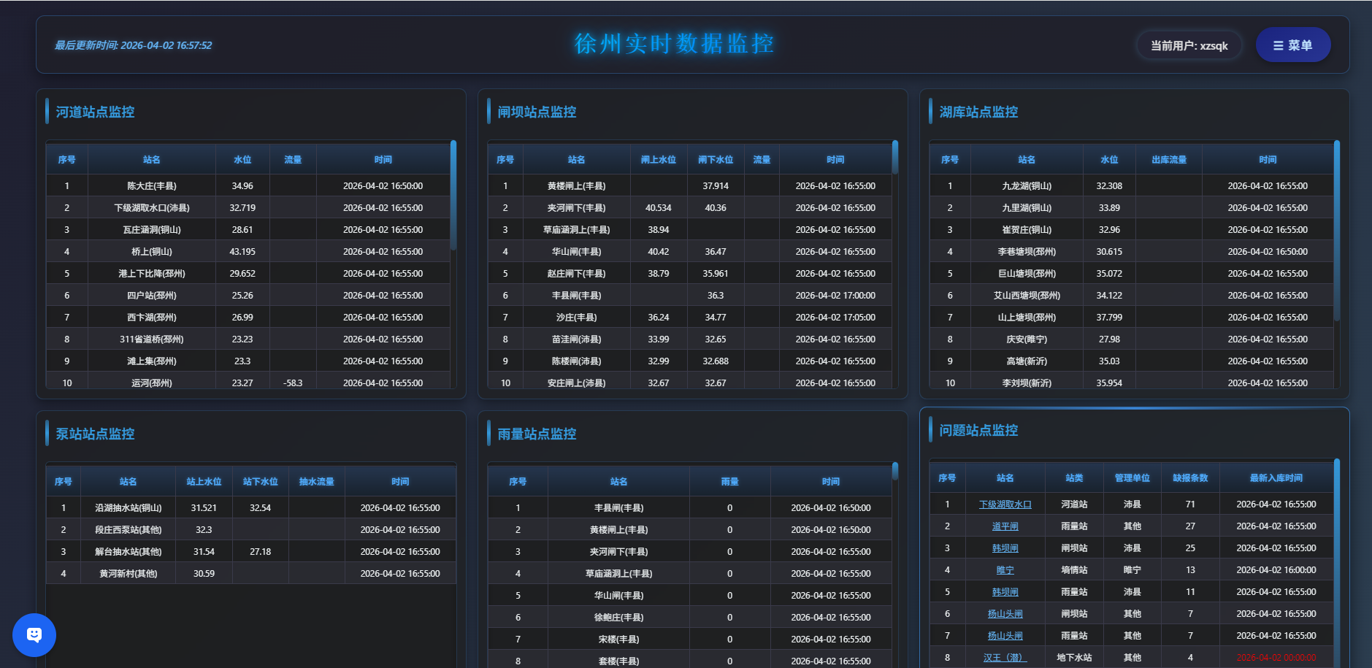Click the 睢宁 link in problem stations
The image size is (1372, 668).
click(x=1005, y=570)
